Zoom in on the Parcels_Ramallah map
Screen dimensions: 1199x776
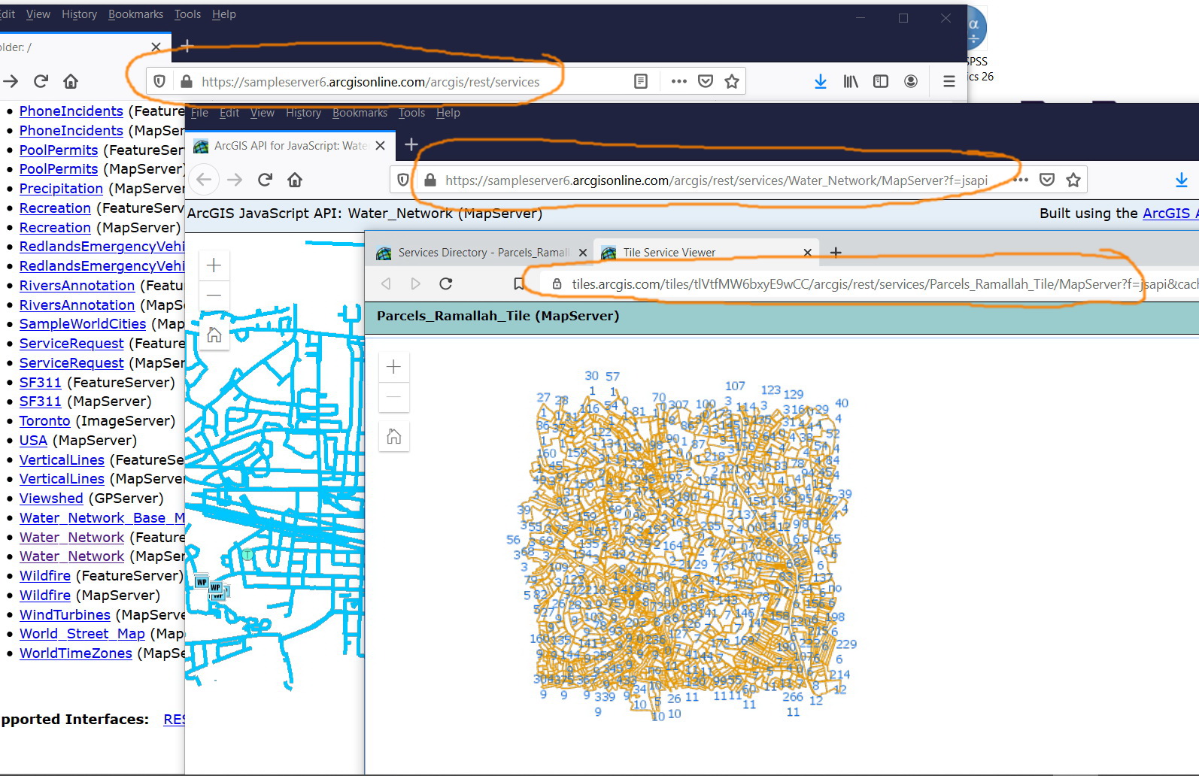(393, 367)
